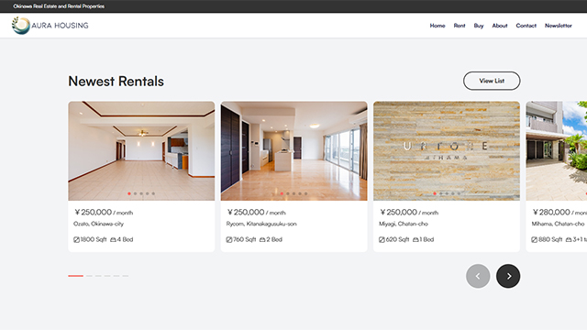Open the Miyagi, Chatan-cho listing photo
The height and width of the screenshot is (330, 587).
tap(447, 150)
